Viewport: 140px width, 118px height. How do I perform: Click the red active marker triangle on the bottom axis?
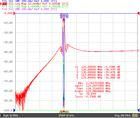click(64, 112)
